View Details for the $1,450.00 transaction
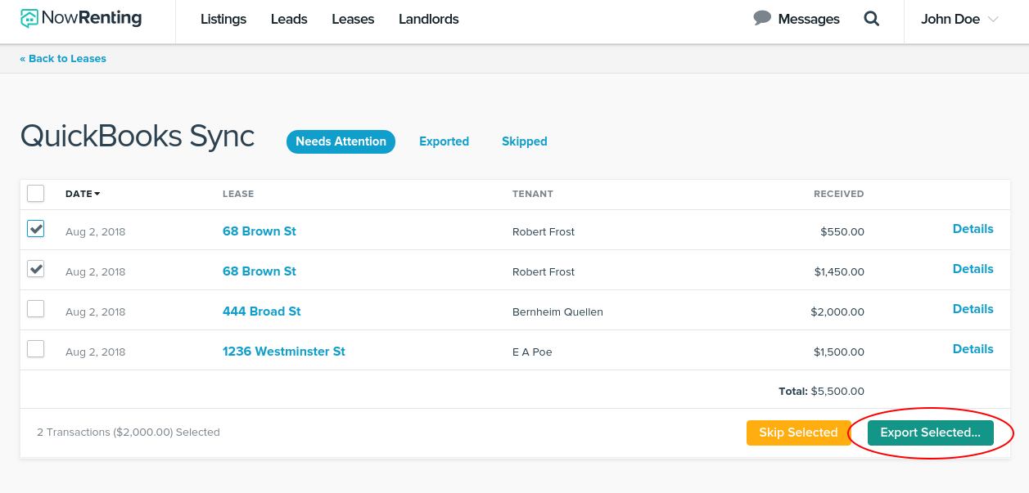 [973, 269]
